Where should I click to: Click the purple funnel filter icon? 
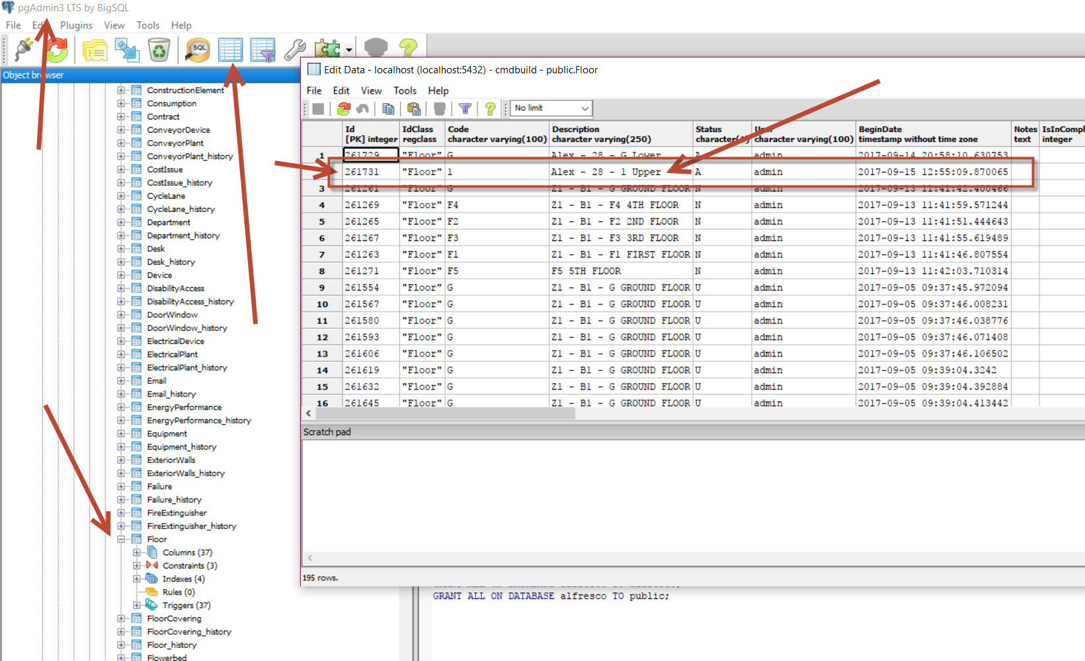click(465, 108)
